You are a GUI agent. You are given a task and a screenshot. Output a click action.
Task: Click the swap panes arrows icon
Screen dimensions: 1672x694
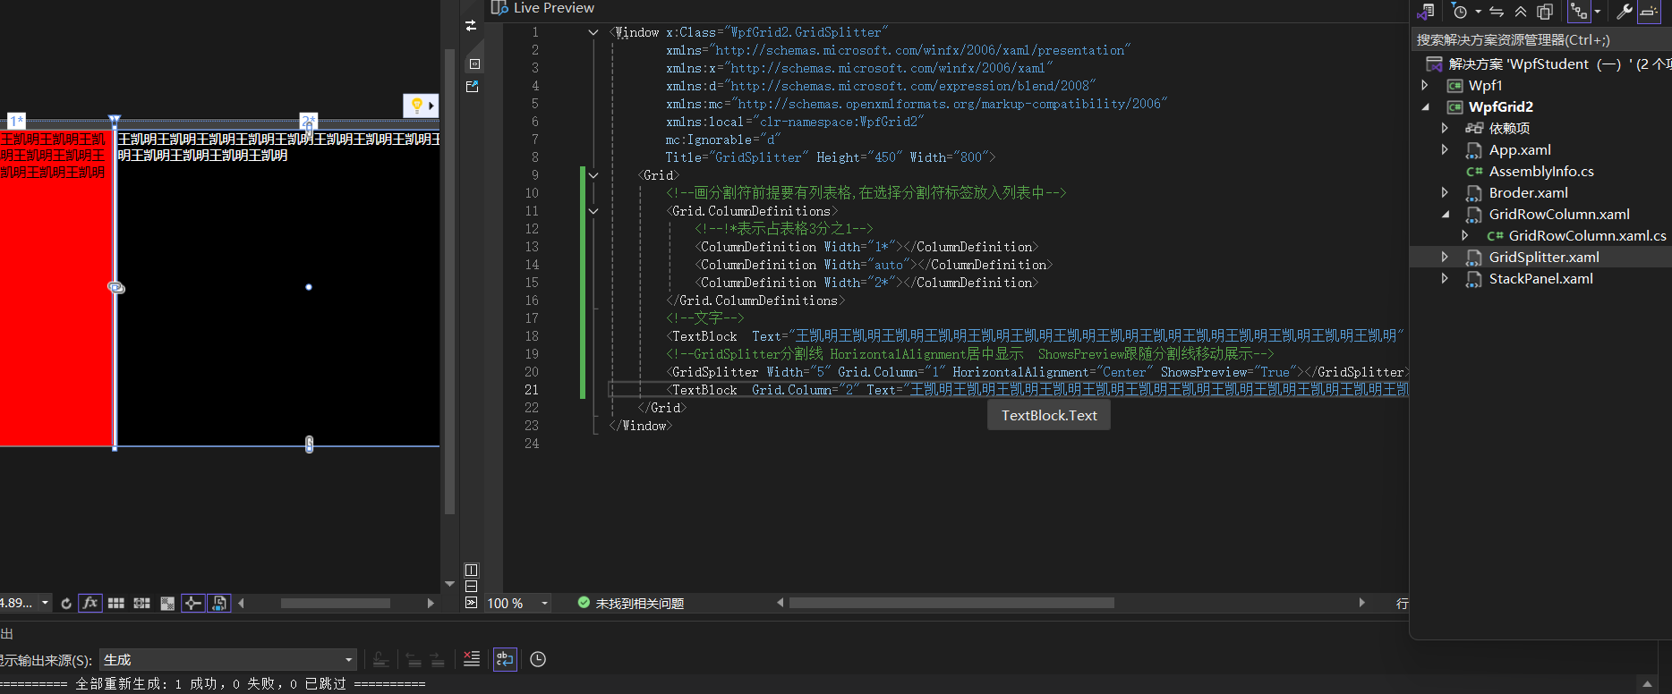click(472, 26)
